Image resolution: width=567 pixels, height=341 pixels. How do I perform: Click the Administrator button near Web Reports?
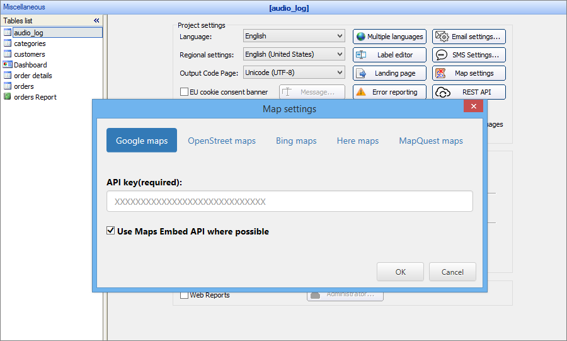(345, 295)
